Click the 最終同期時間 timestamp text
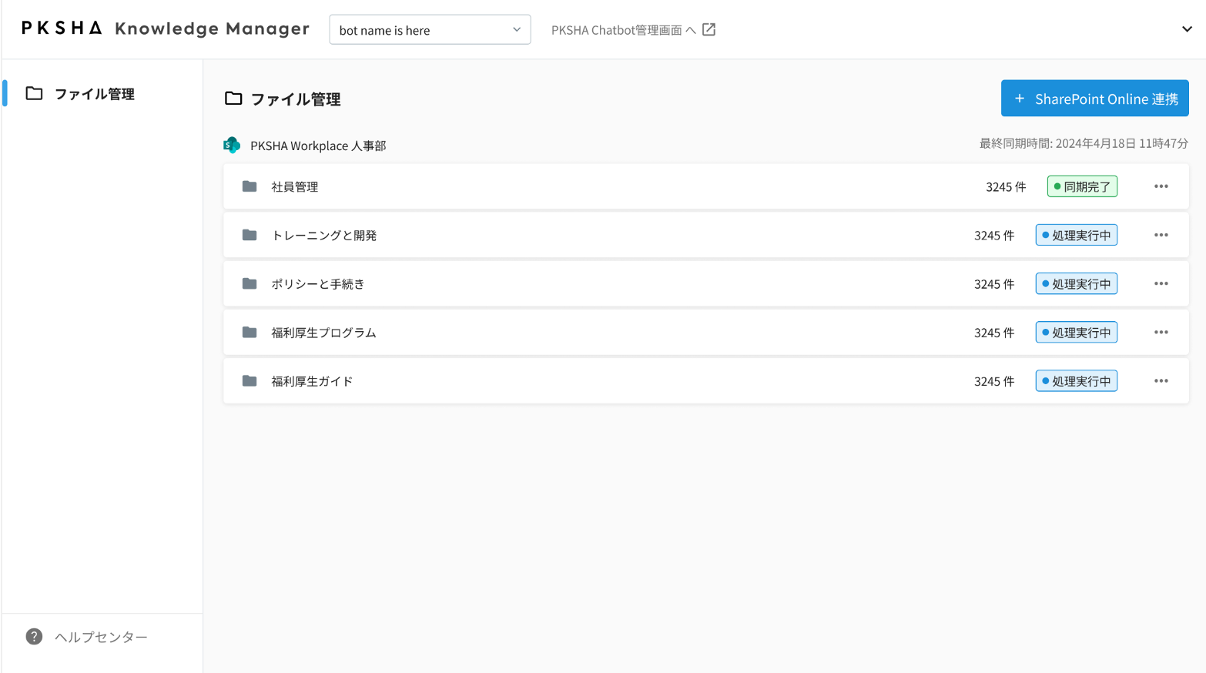The height and width of the screenshot is (673, 1206). tap(1084, 143)
